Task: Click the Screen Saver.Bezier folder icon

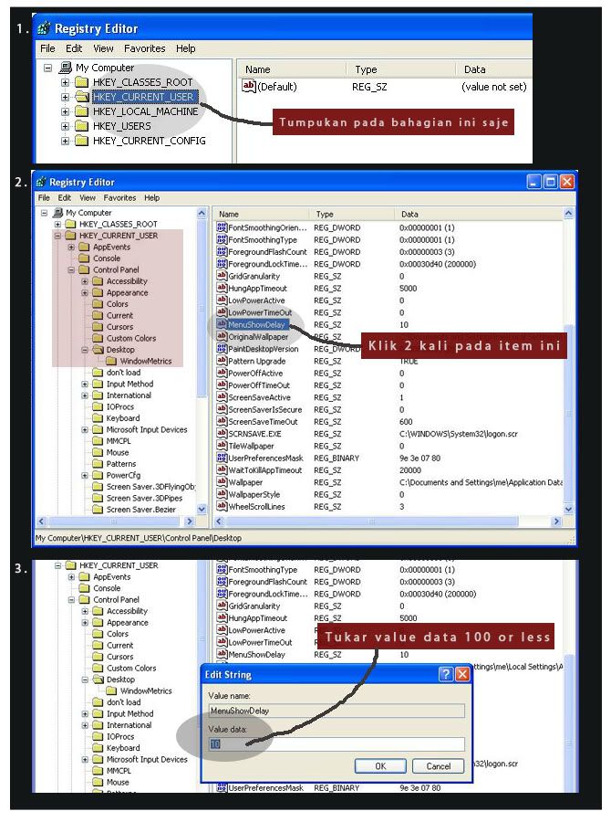Action: tap(98, 509)
